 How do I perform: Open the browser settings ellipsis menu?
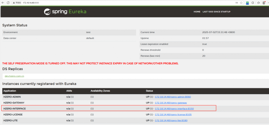coord(268,3)
